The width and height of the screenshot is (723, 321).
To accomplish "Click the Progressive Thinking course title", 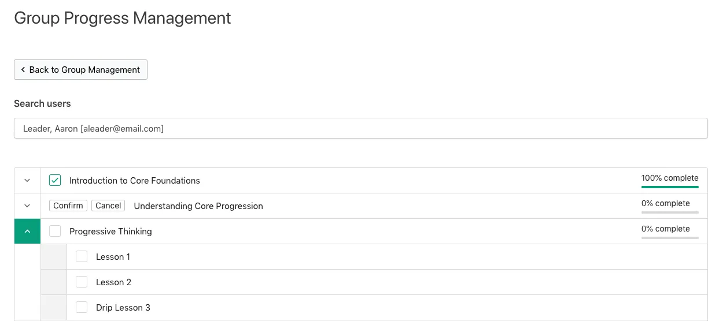I will click(110, 232).
